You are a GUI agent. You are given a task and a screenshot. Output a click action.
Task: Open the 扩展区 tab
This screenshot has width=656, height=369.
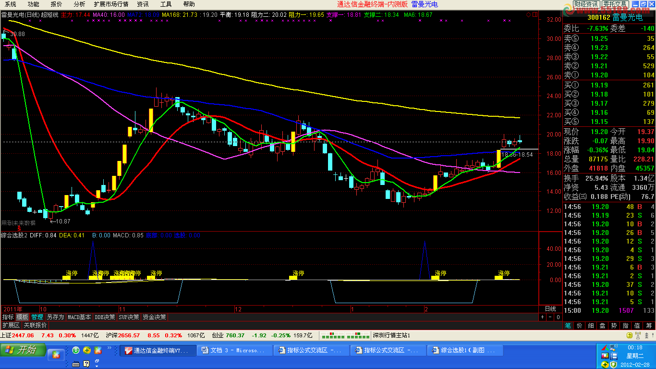coord(11,325)
